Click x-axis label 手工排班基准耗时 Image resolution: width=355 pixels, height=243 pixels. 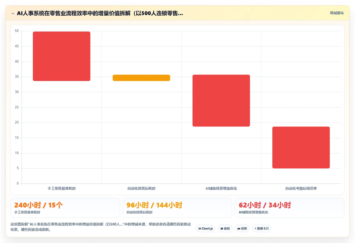click(62, 188)
